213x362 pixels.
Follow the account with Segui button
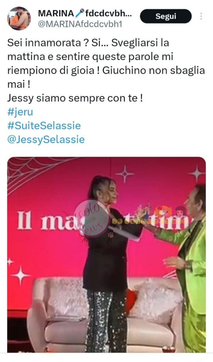tap(166, 16)
